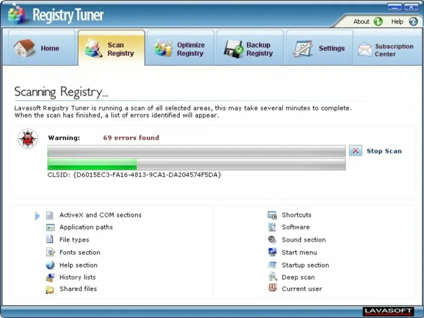
Task: Click the History lists icon
Action: 50,277
